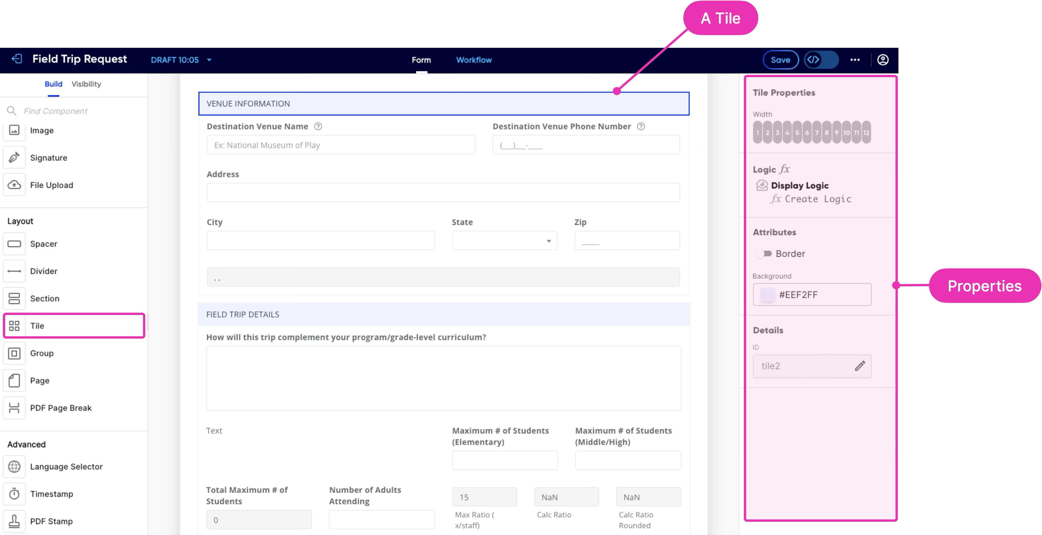The image size is (1042, 535).
Task: Open the three-dot more options menu
Action: click(x=855, y=60)
